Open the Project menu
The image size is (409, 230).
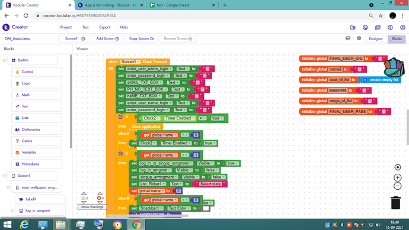pyautogui.click(x=66, y=27)
